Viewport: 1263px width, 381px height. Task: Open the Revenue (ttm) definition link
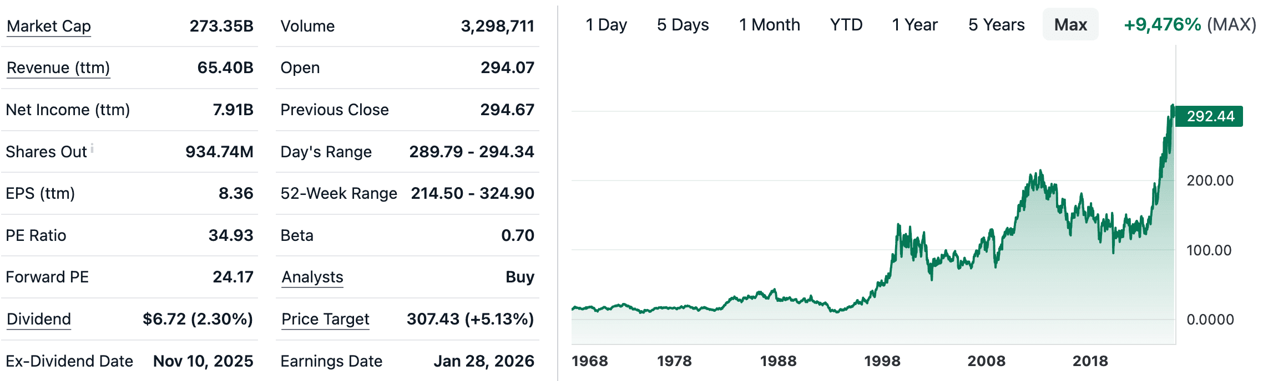[57, 68]
